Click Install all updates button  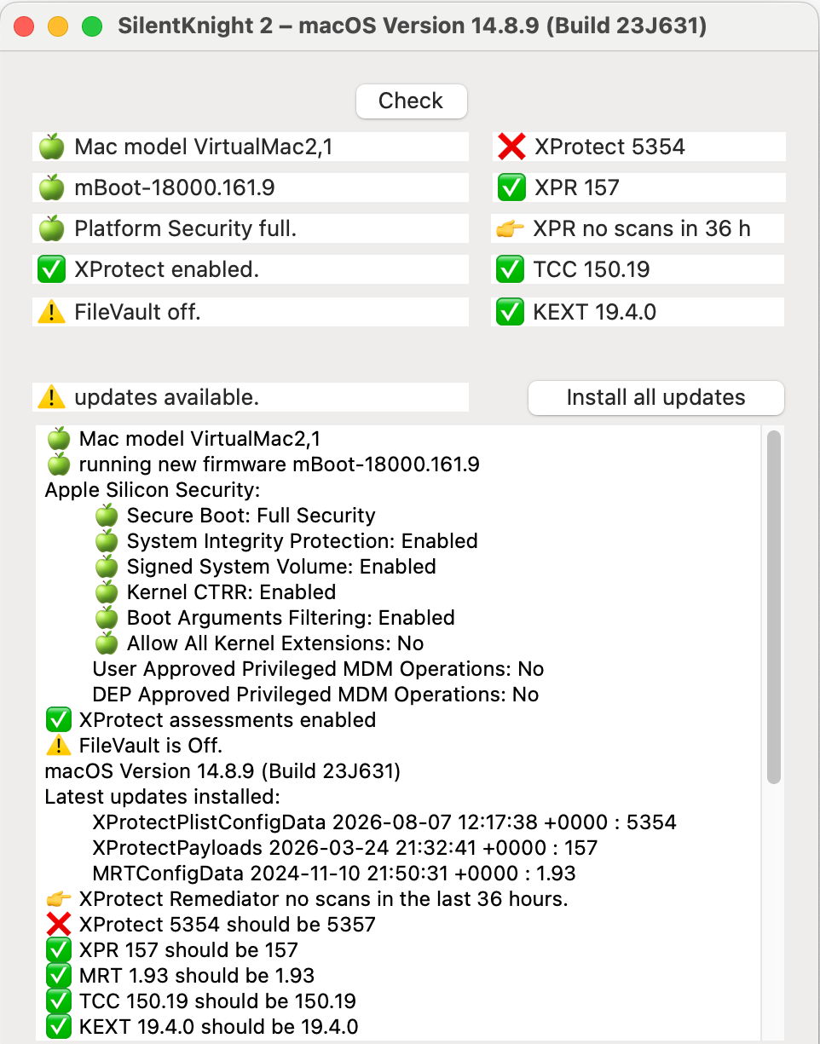coord(655,397)
